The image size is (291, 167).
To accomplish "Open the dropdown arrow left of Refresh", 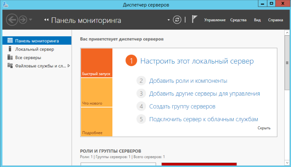I will pyautogui.click(x=169, y=20).
